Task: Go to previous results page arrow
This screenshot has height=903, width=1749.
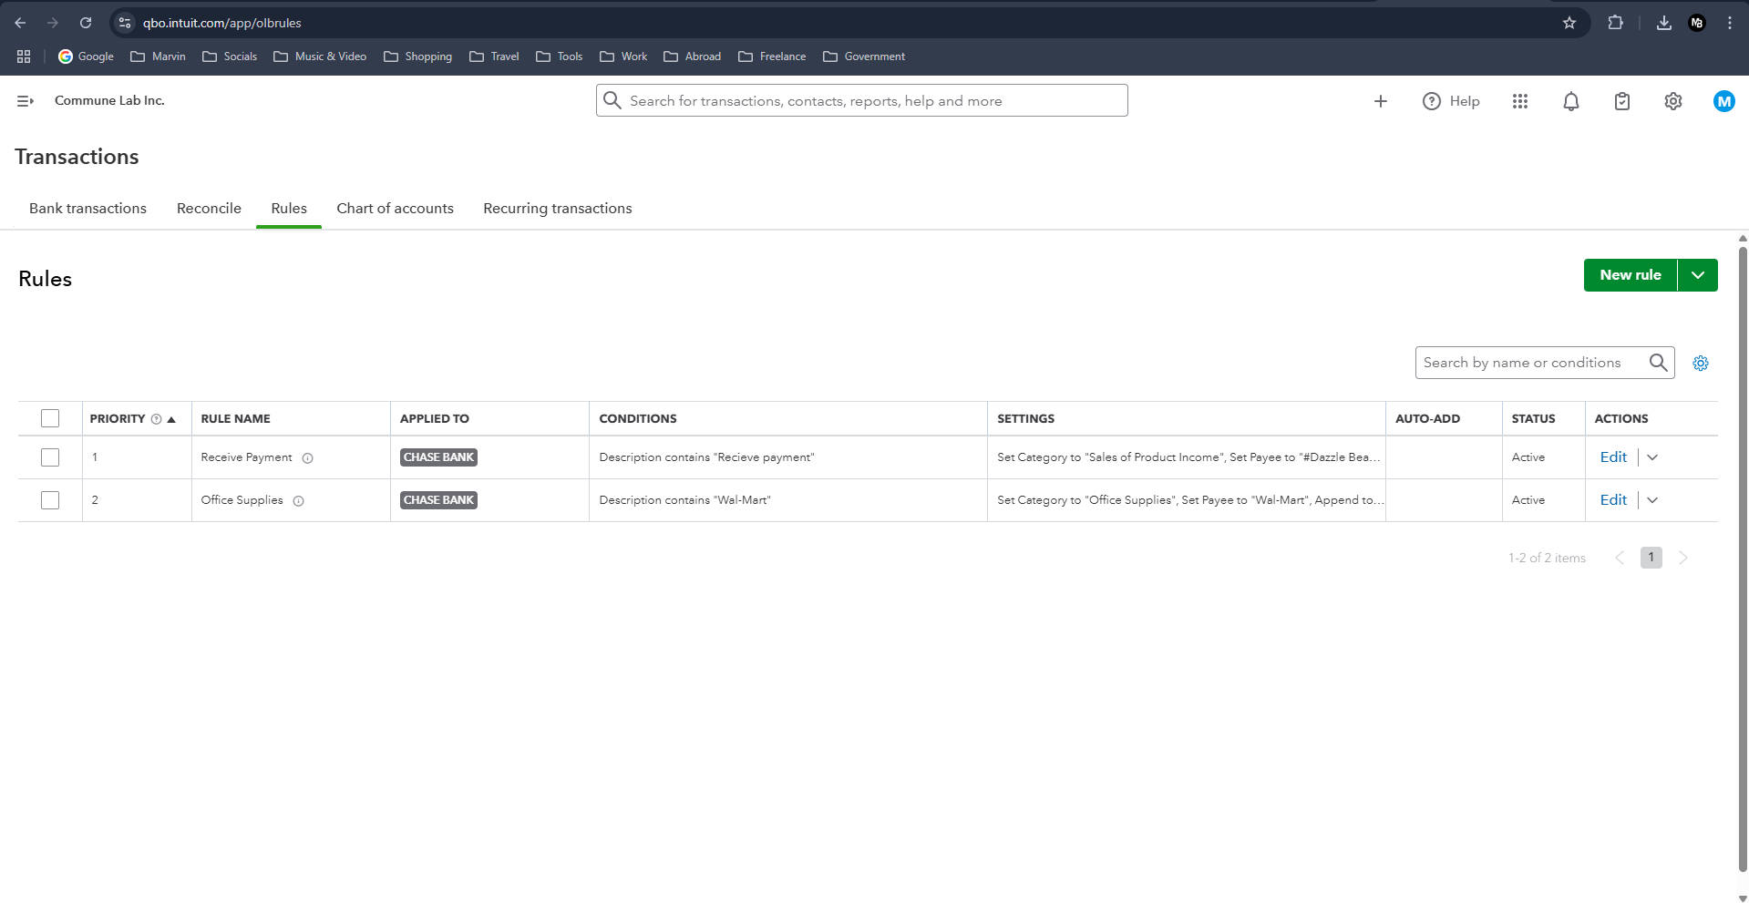Action: tap(1620, 558)
